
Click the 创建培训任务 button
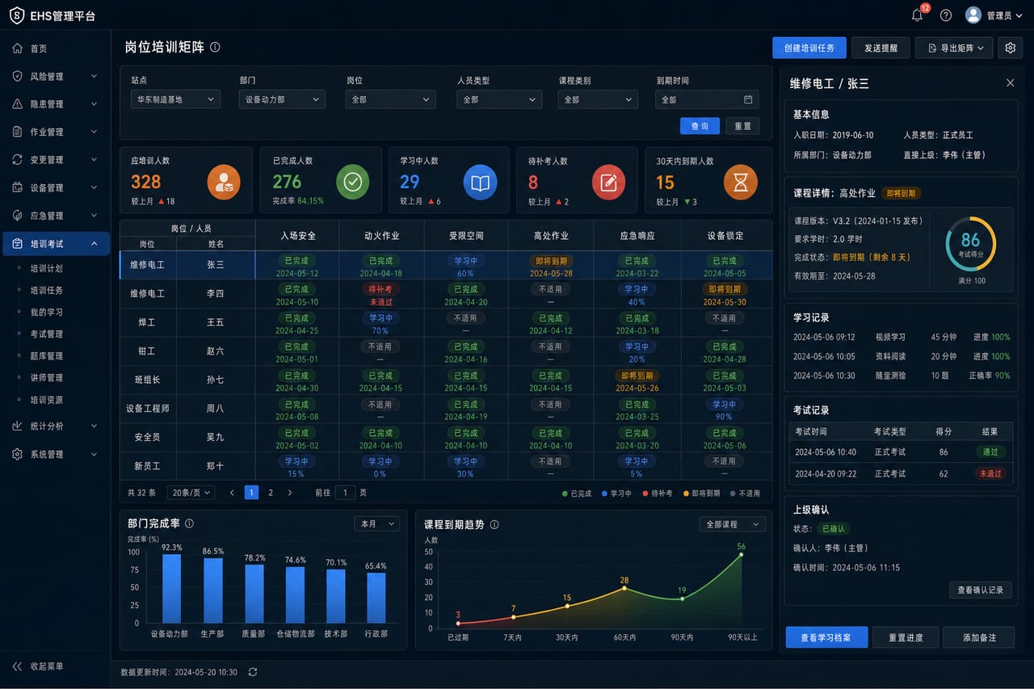coord(809,48)
